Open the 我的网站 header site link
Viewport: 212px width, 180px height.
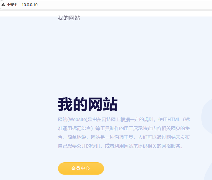(x=69, y=18)
